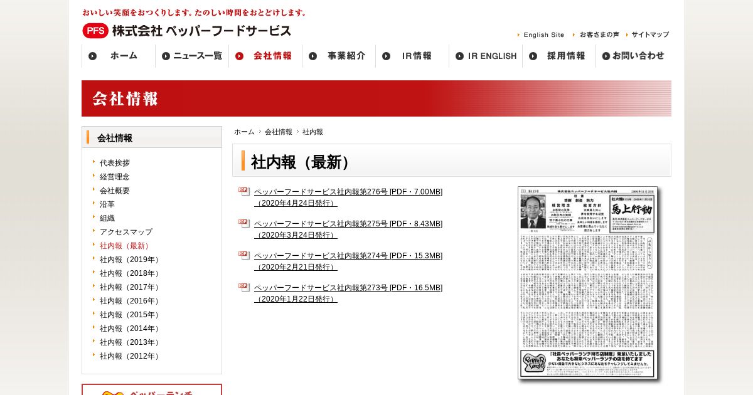The height and width of the screenshot is (395, 753).
Task: Download 社内報第276号 PDF 7.00MB link
Action: (x=348, y=197)
